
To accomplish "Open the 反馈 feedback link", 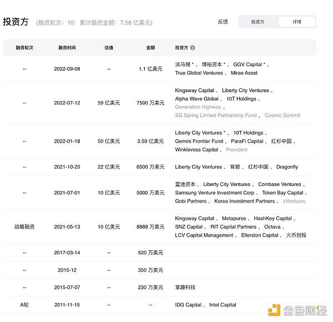I will (x=223, y=22).
